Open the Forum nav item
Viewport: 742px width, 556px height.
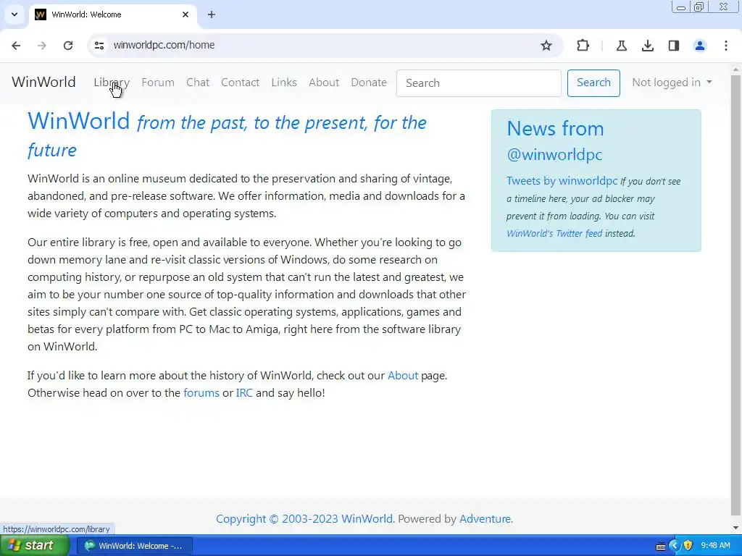pyautogui.click(x=157, y=83)
